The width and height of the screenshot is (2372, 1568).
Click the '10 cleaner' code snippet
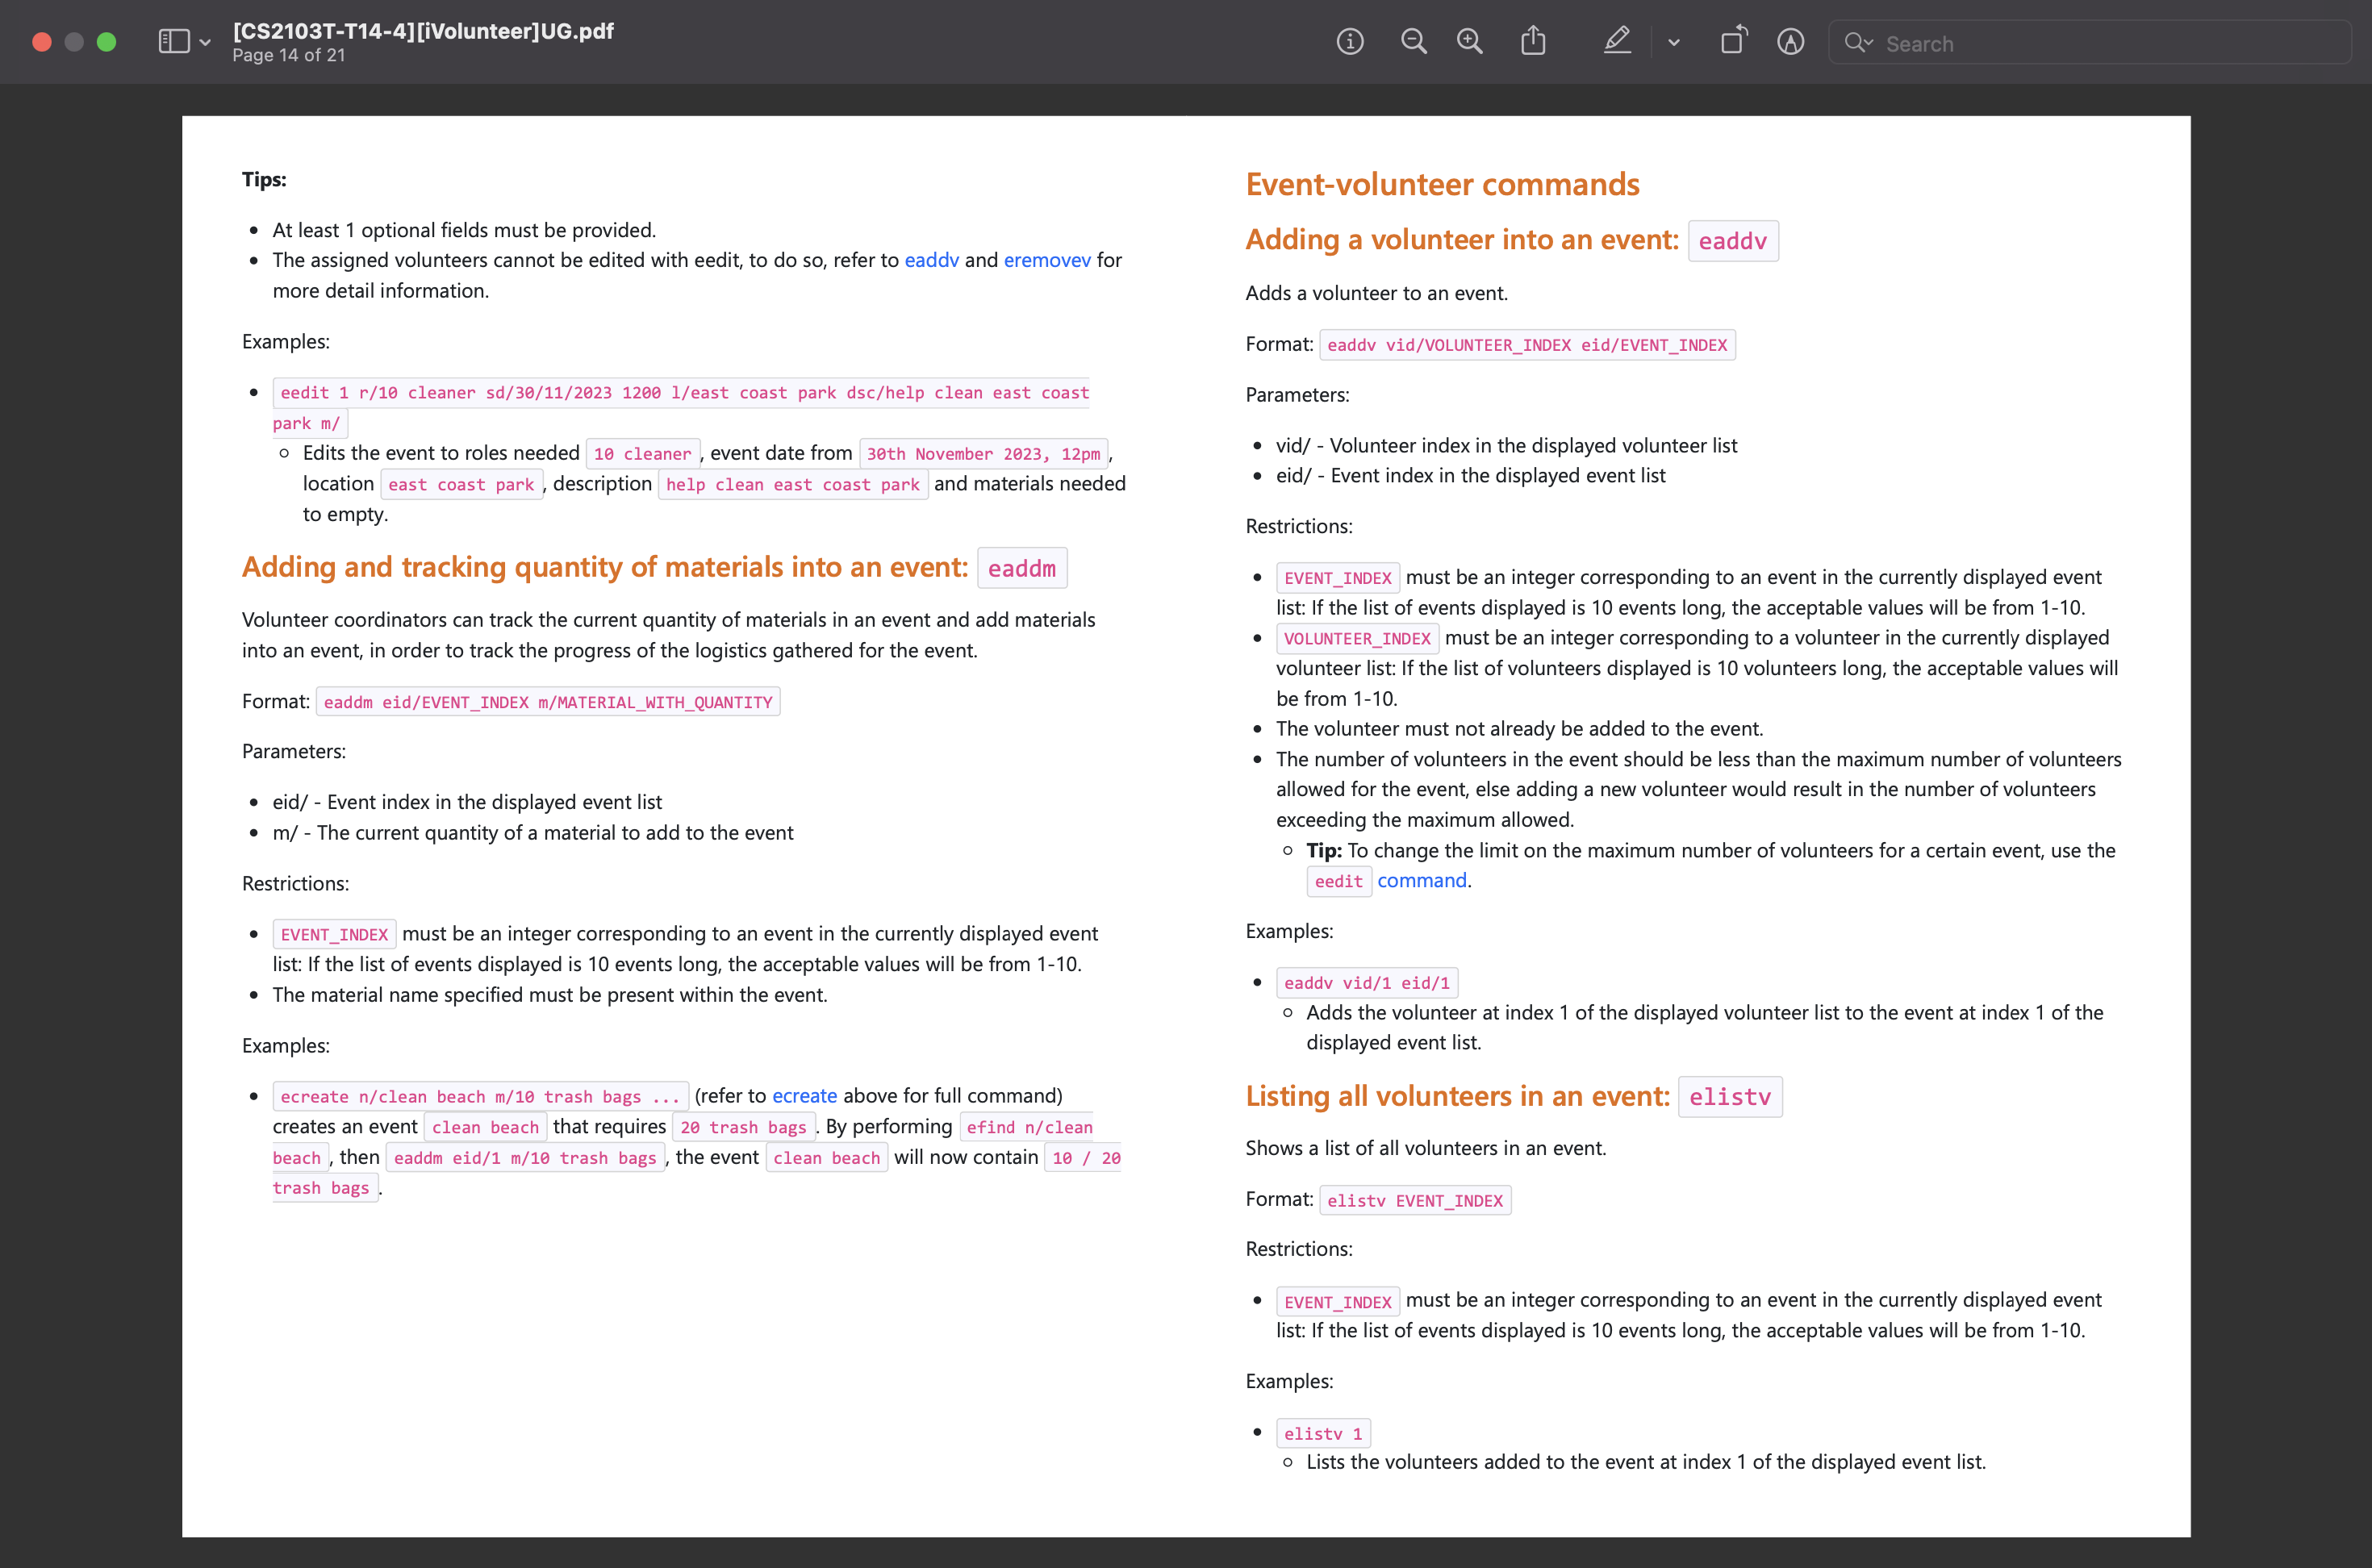pyautogui.click(x=642, y=454)
